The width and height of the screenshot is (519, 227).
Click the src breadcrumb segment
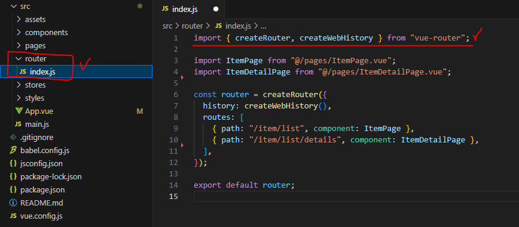click(167, 26)
